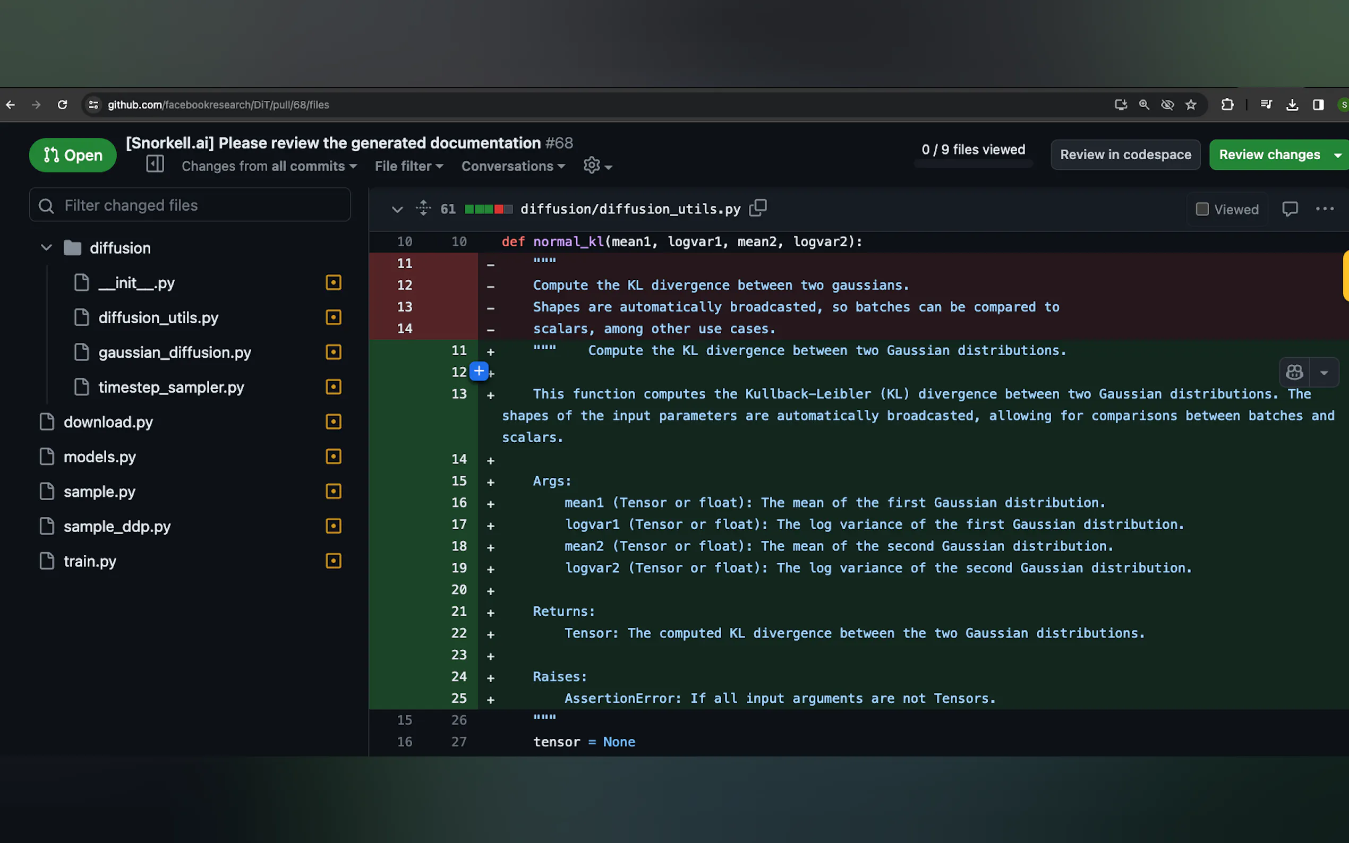This screenshot has height=843, width=1349.
Task: Open the three-dot file options menu
Action: 1325,209
